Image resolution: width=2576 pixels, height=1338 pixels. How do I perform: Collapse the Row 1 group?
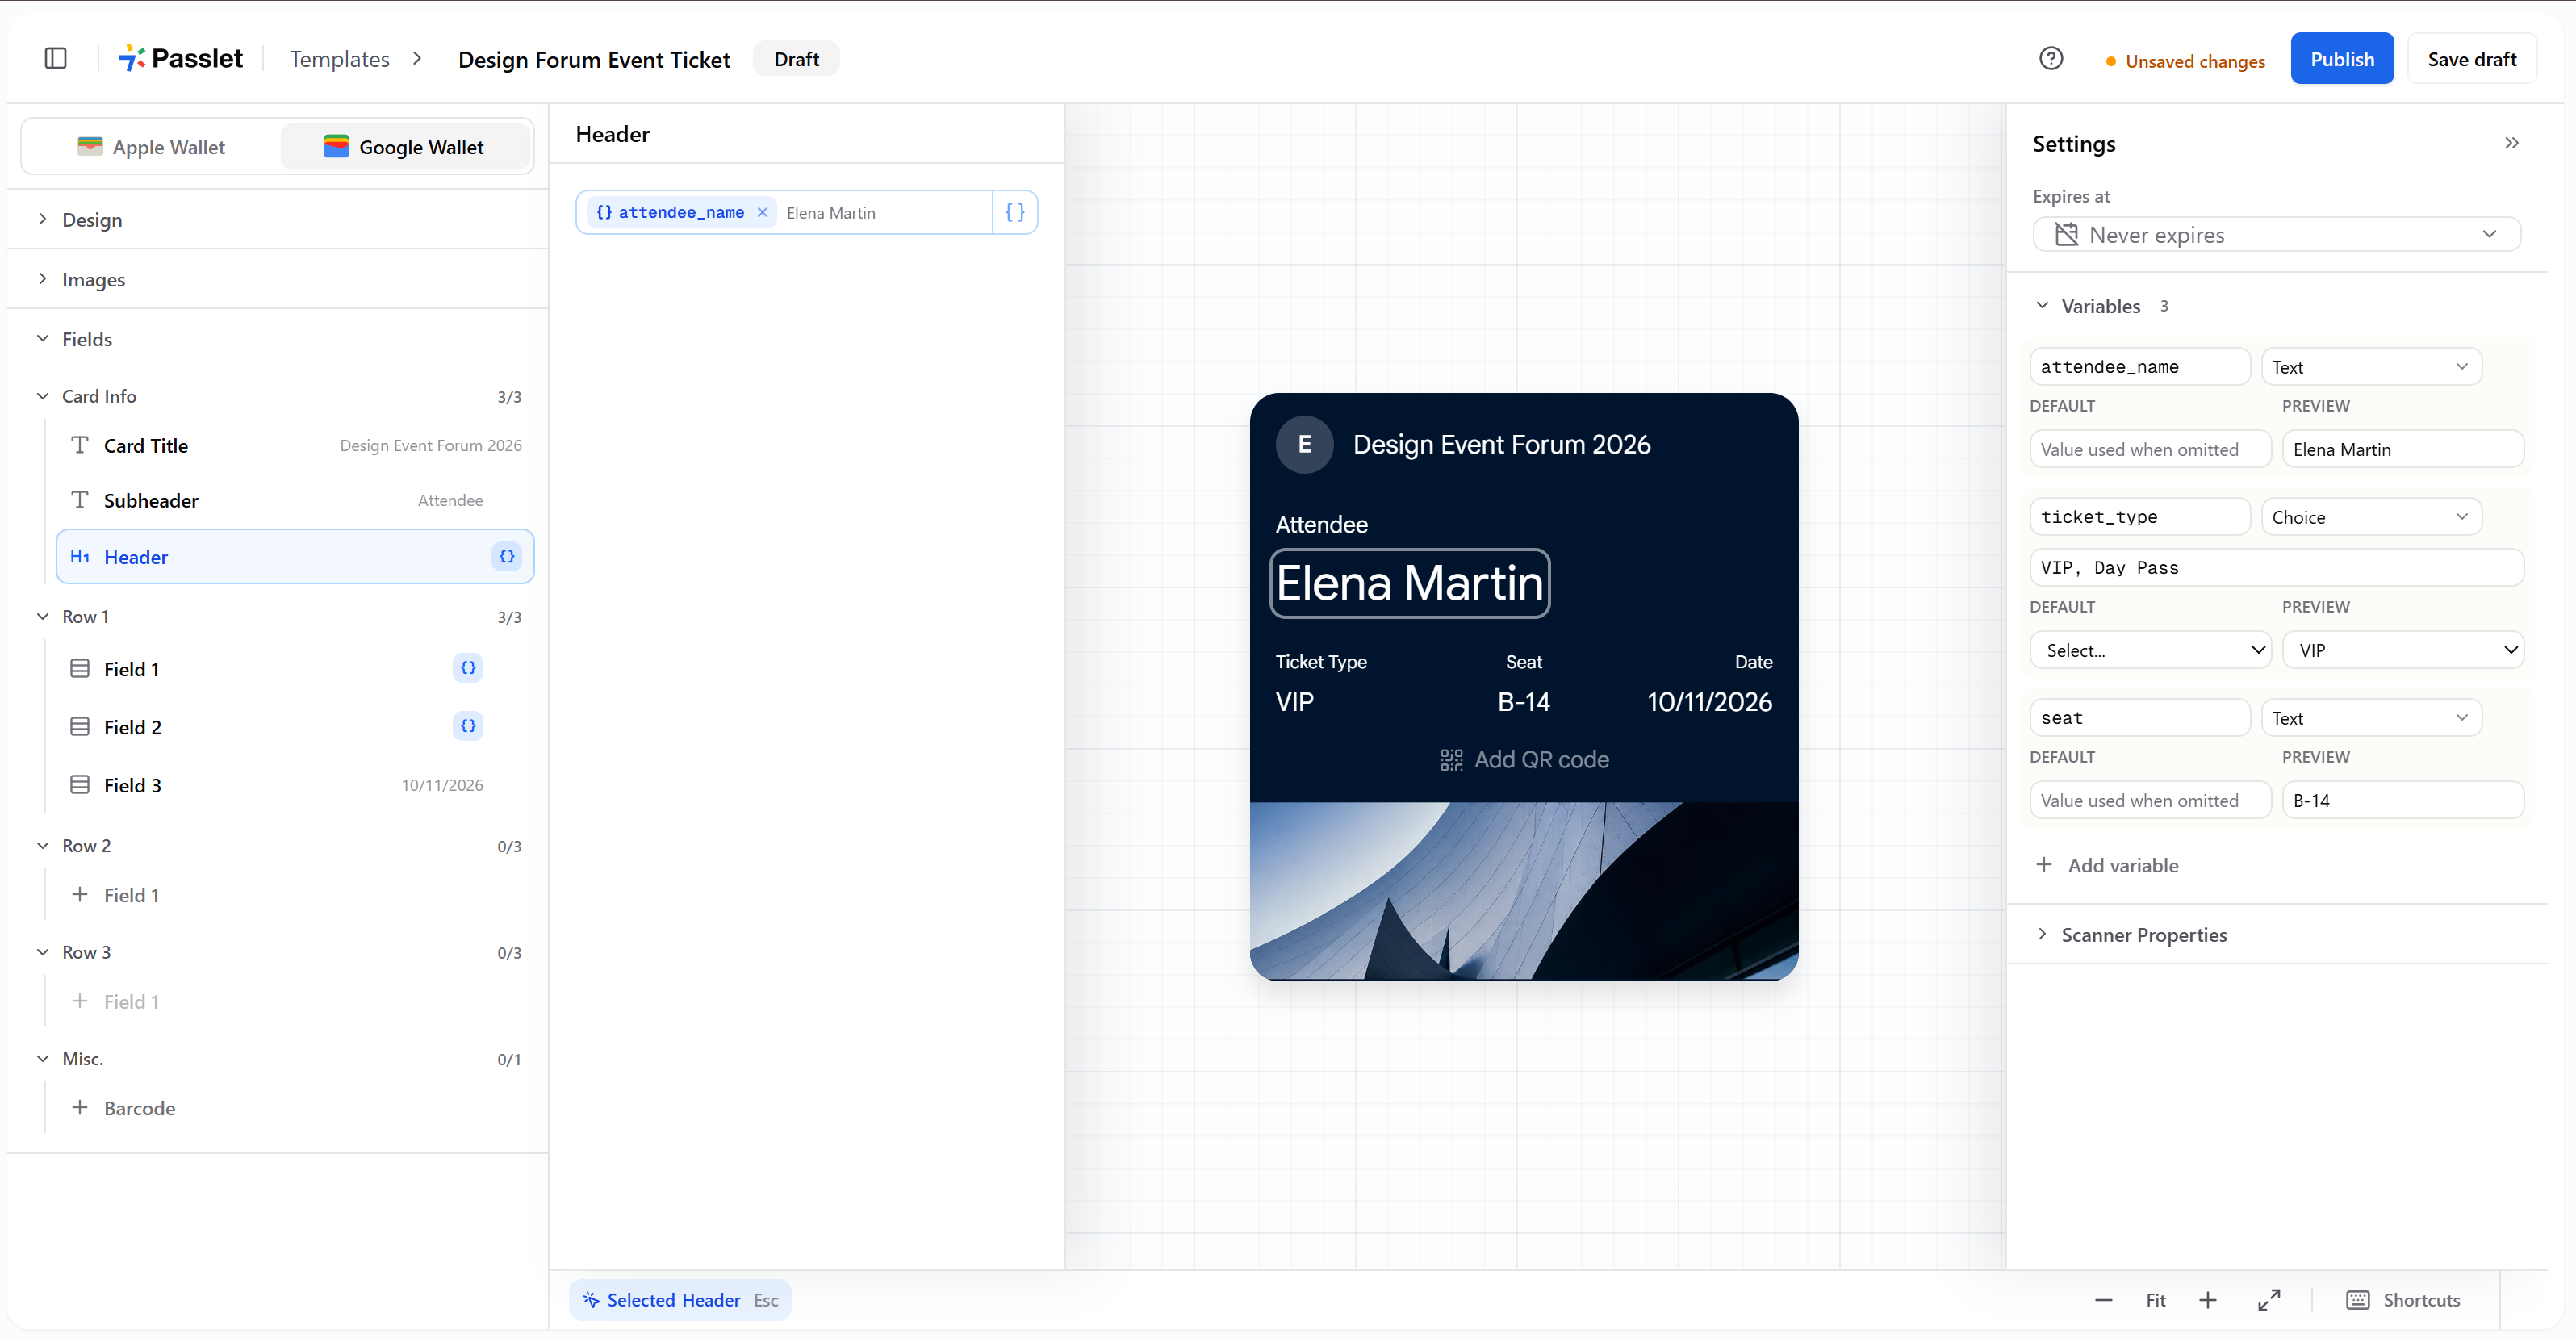[x=278, y=616]
